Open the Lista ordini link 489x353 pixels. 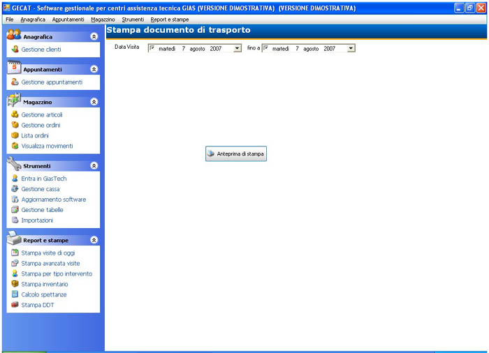(35, 135)
